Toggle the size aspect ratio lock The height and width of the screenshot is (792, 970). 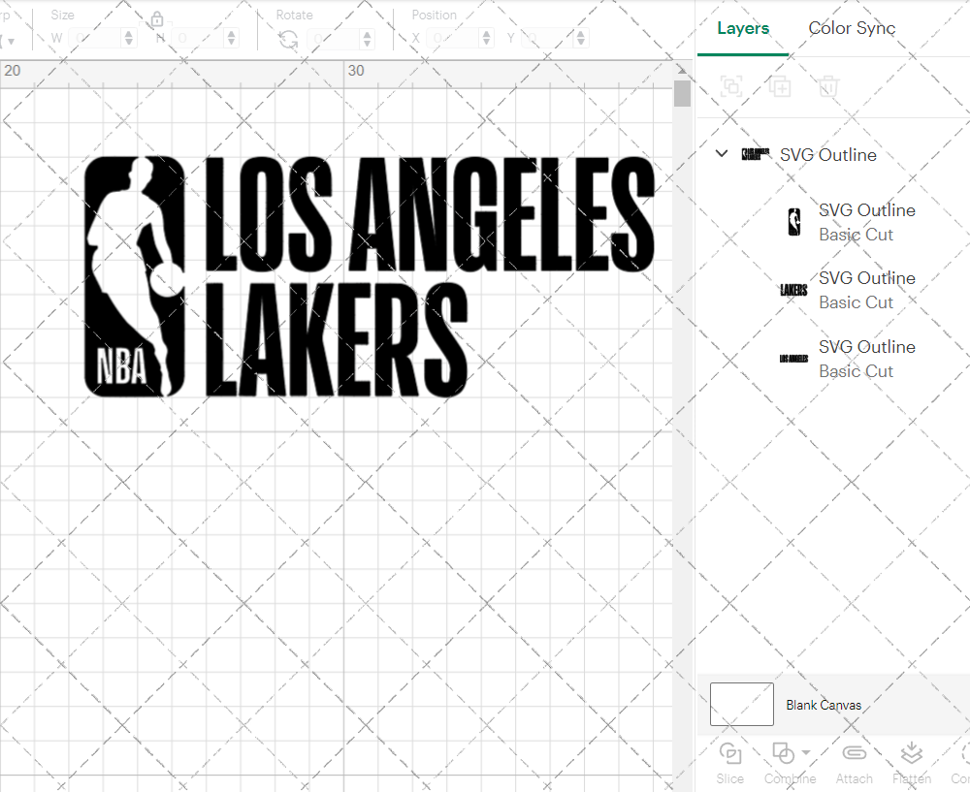(157, 18)
